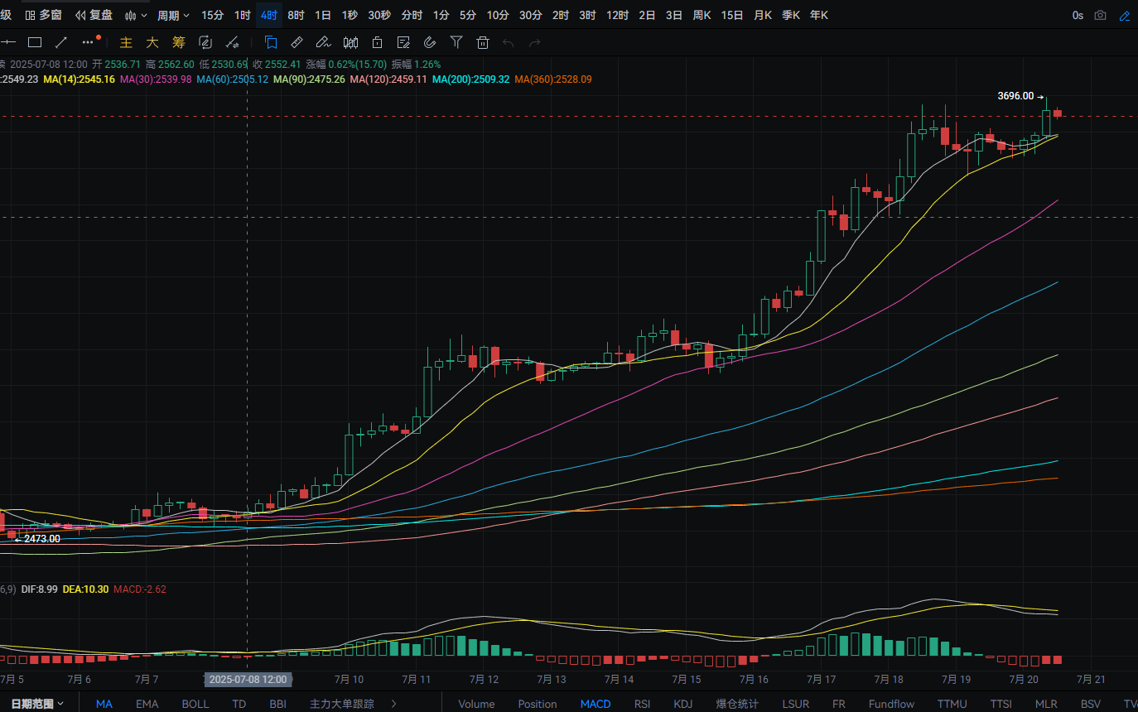Click the MA(30) pink legend label

tap(156, 79)
